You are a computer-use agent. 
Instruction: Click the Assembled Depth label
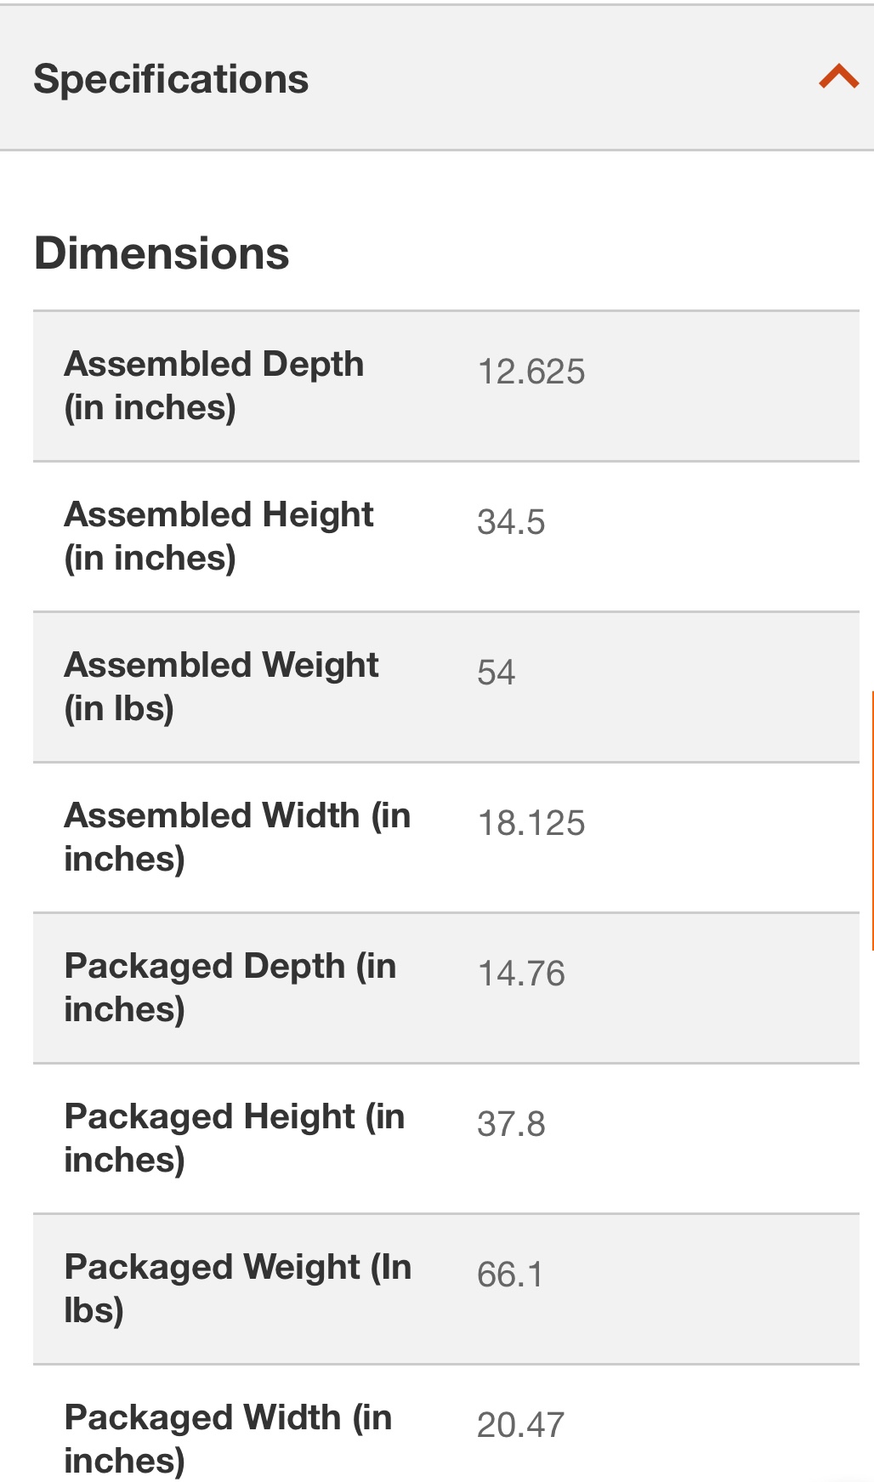pos(214,385)
